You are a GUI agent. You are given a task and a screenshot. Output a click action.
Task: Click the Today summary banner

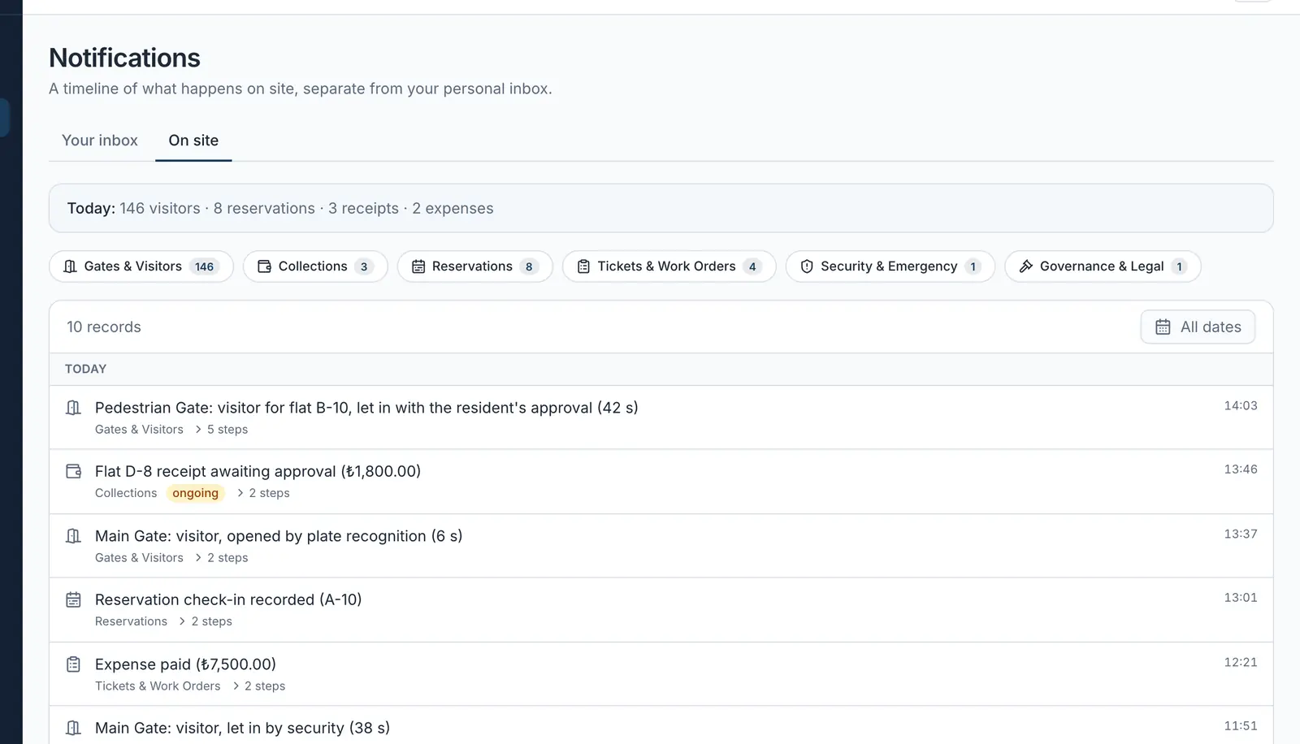point(661,208)
